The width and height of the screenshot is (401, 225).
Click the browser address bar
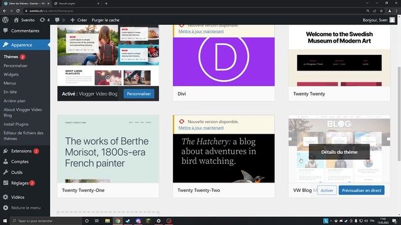pyautogui.click(x=194, y=11)
